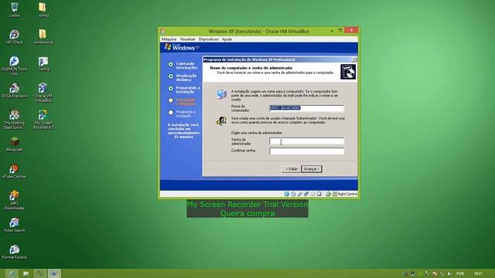
Task: Click the Avançar button in setup wizard
Action: point(312,169)
